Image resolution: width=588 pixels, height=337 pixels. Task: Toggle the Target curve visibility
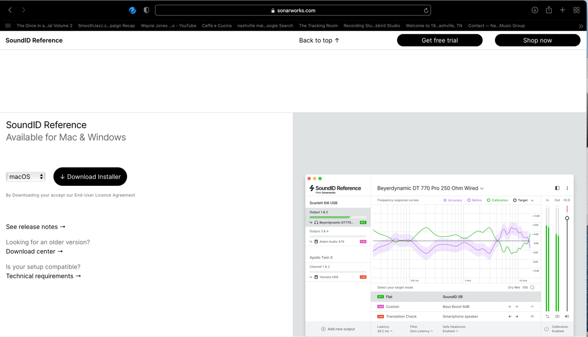tap(520, 200)
